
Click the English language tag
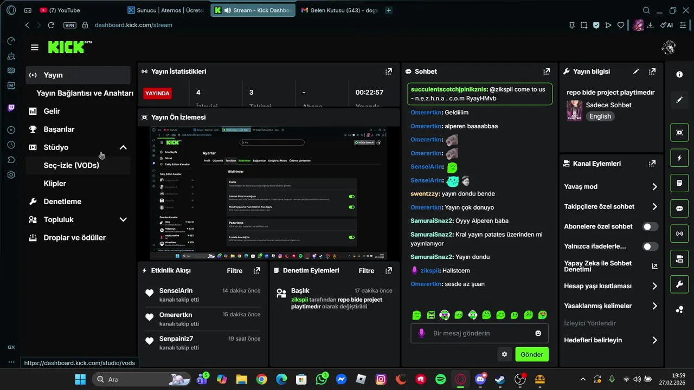click(600, 116)
